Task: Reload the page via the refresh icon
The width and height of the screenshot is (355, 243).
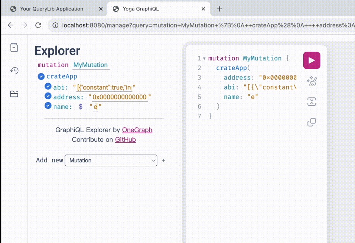Action: (x=38, y=25)
